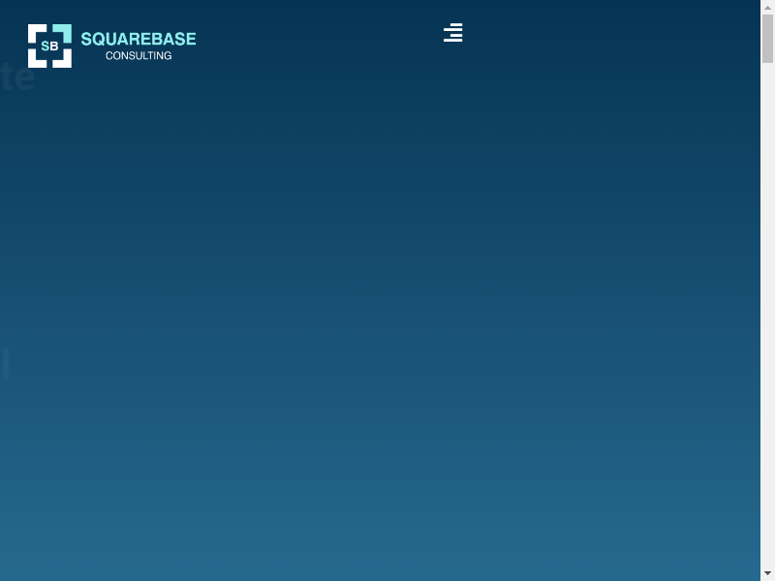The width and height of the screenshot is (775, 581).
Task: Go to homepage via SQUAREBASE wordmark
Action: click(x=139, y=39)
